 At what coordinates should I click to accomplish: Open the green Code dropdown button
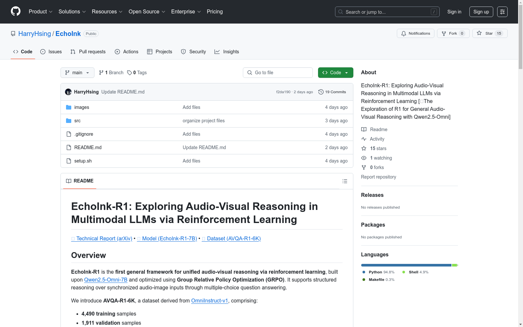(335, 73)
